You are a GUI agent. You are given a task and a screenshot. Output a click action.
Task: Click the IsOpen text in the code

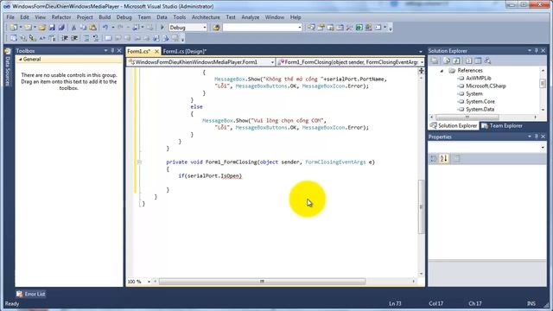pyautogui.click(x=230, y=175)
